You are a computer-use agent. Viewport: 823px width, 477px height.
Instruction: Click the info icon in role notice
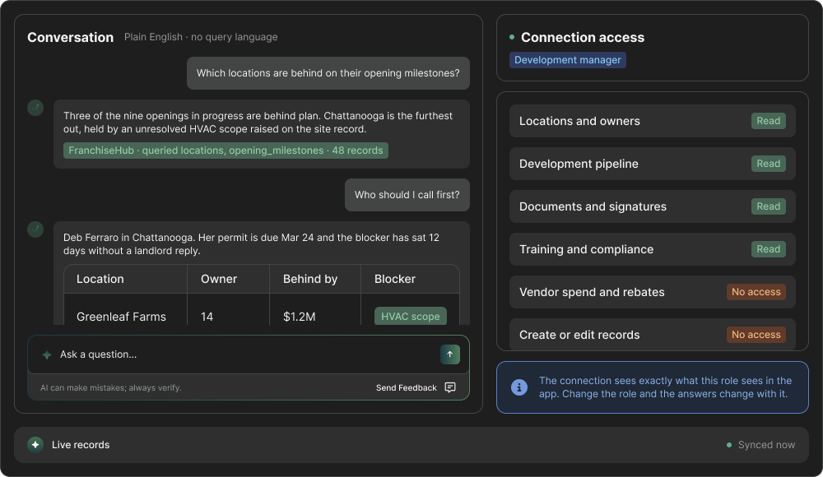coord(519,387)
